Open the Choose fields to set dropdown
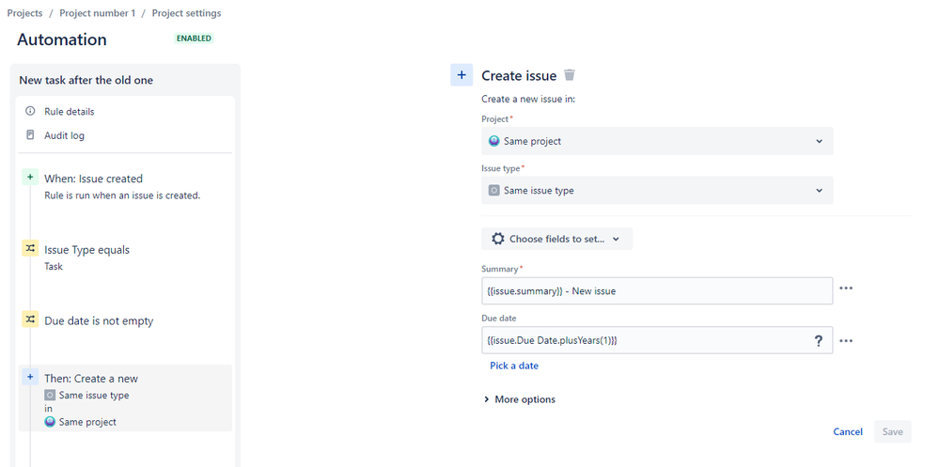Viewport: 939px width, 467px height. [x=557, y=239]
